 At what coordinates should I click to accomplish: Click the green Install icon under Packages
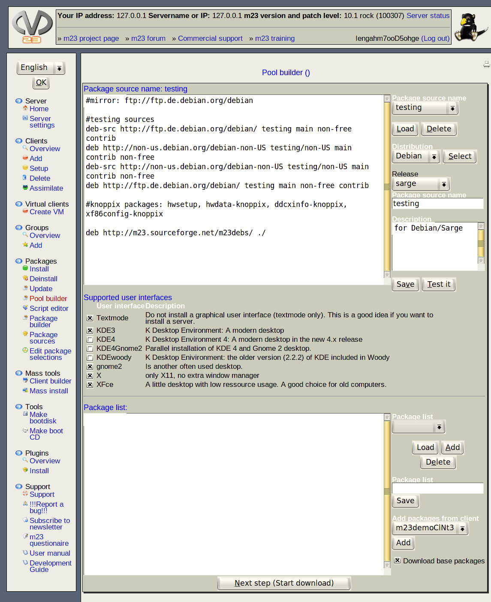[x=25, y=268]
